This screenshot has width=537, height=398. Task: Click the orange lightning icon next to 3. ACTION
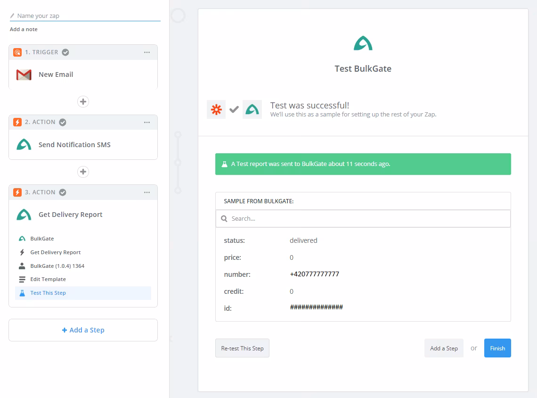click(17, 192)
